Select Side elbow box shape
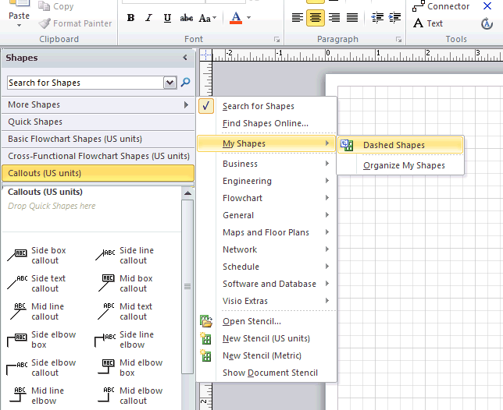This screenshot has width=503, height=410. pyautogui.click(x=41, y=340)
